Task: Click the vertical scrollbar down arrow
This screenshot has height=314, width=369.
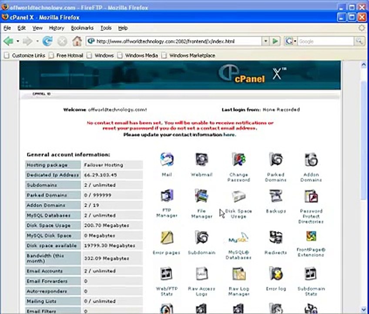Action: [364, 309]
